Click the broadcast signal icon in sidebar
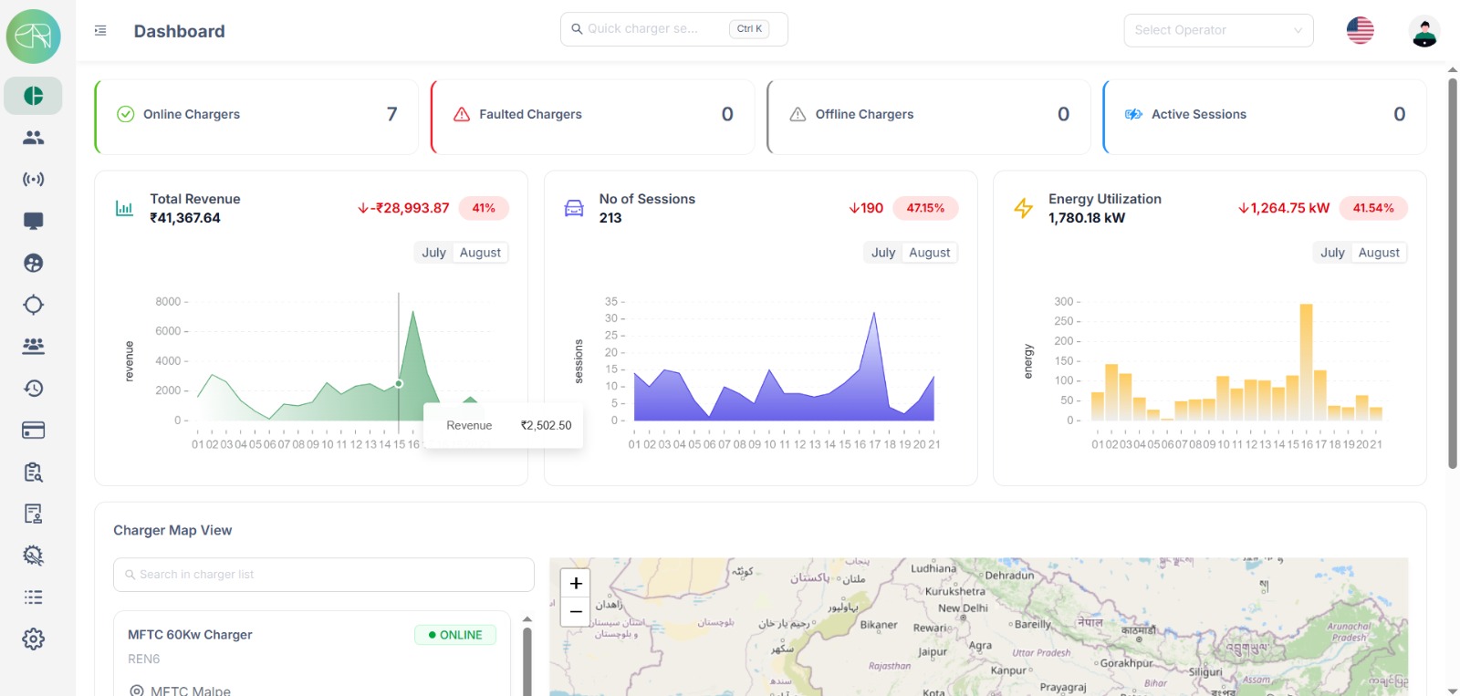The height and width of the screenshot is (696, 1460). click(x=34, y=180)
